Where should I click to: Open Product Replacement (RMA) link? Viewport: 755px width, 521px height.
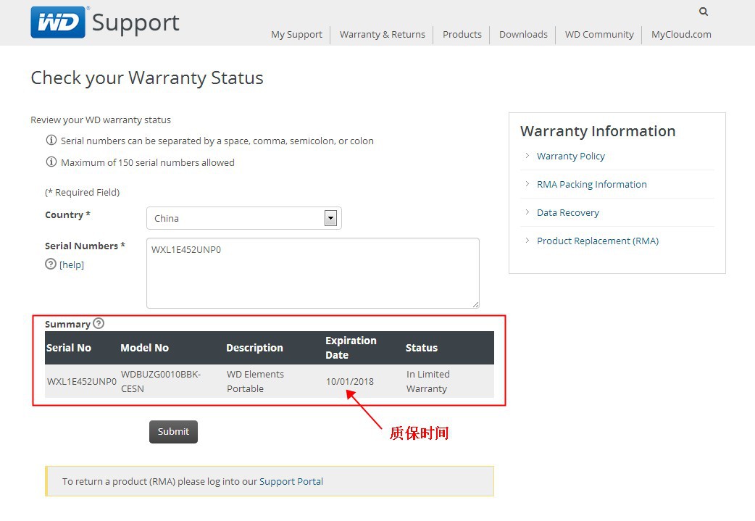tap(598, 241)
